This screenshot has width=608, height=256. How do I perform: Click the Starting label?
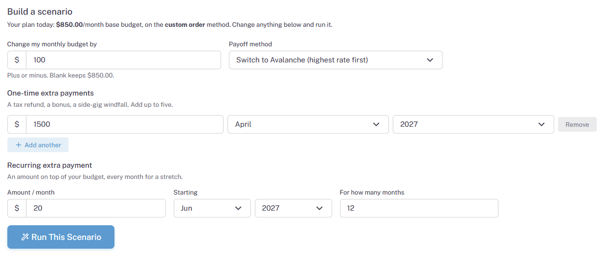[185, 192]
